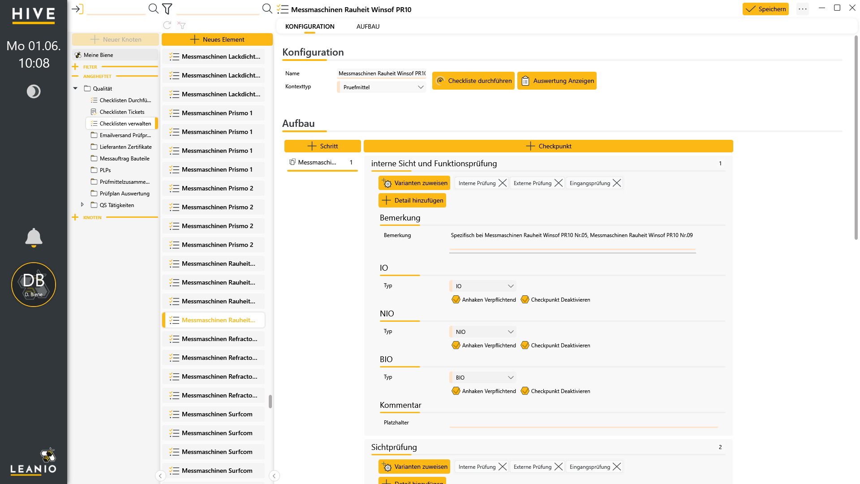Click the notification bell icon
Viewport: 860px width, 484px height.
pos(34,238)
